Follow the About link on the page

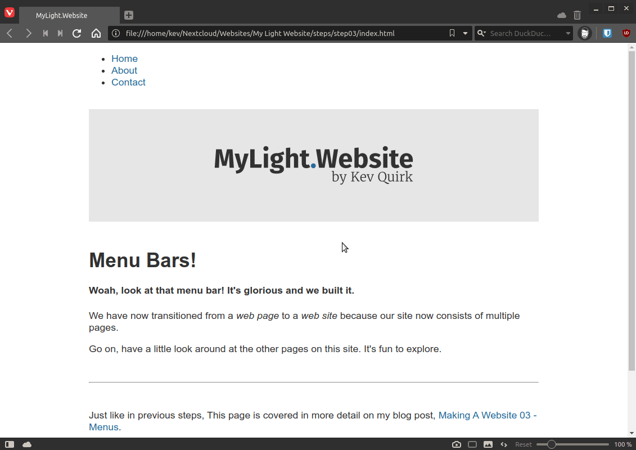[124, 70]
